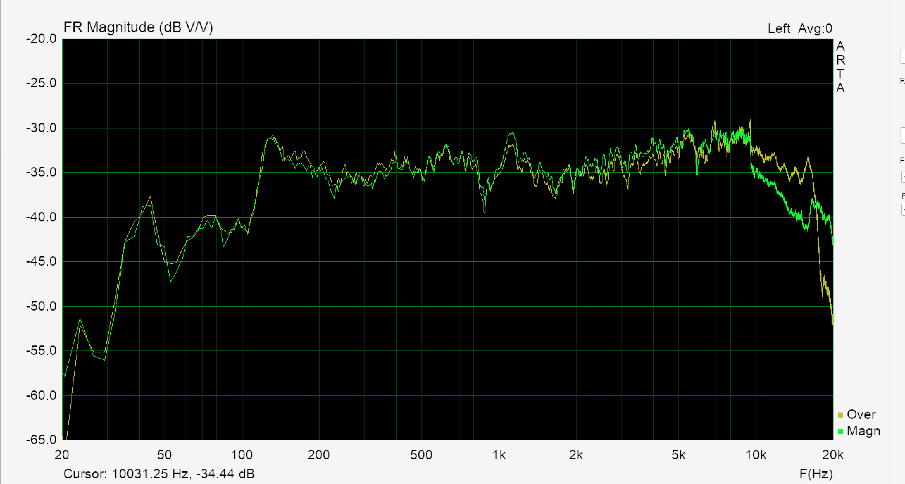Image resolution: width=905 pixels, height=484 pixels.
Task: Click the Left Avg:0 label
Action: coord(800,28)
